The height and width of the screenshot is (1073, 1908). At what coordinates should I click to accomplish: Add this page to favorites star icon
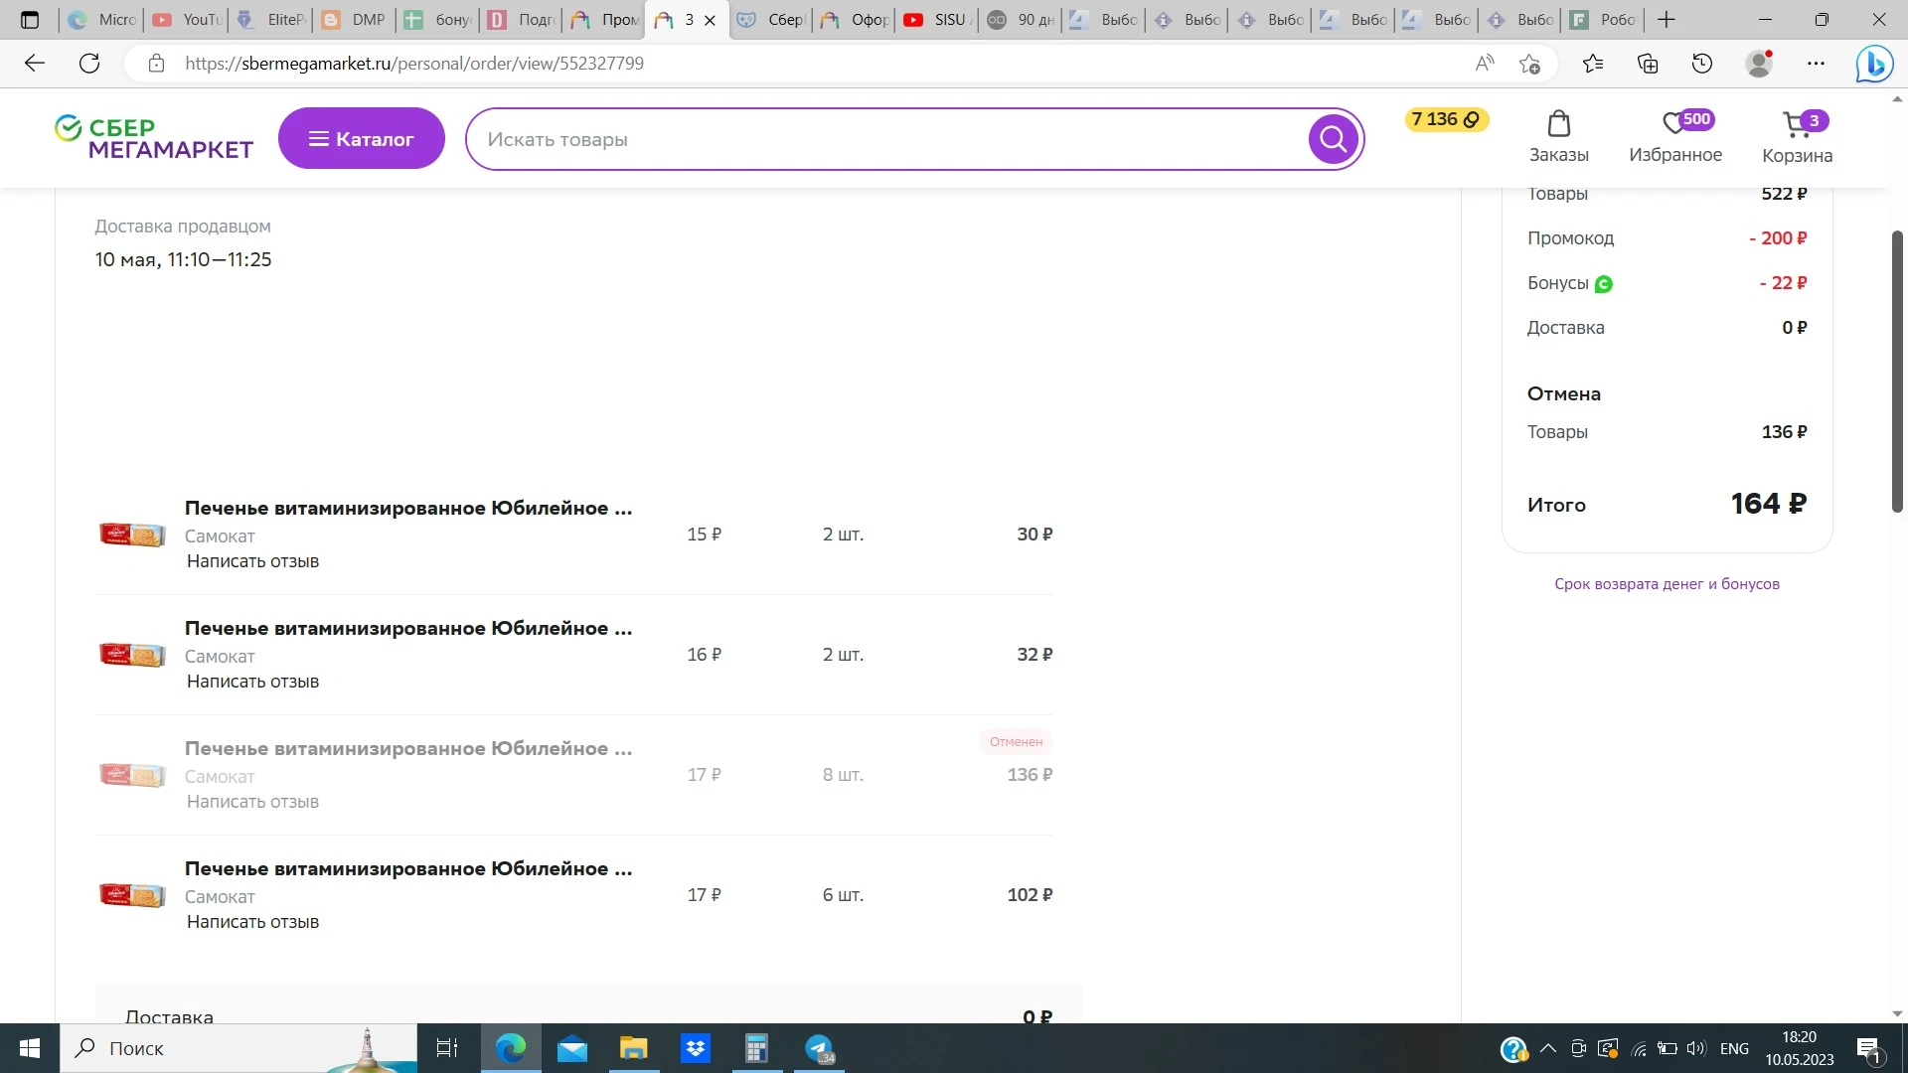point(1529,64)
